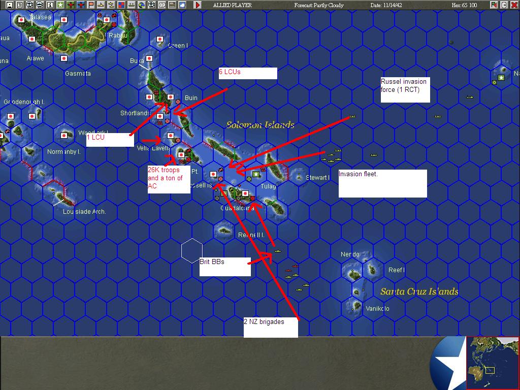520x390 pixels.
Task: Click the 'Normanby I.' map label
Action: point(63,152)
